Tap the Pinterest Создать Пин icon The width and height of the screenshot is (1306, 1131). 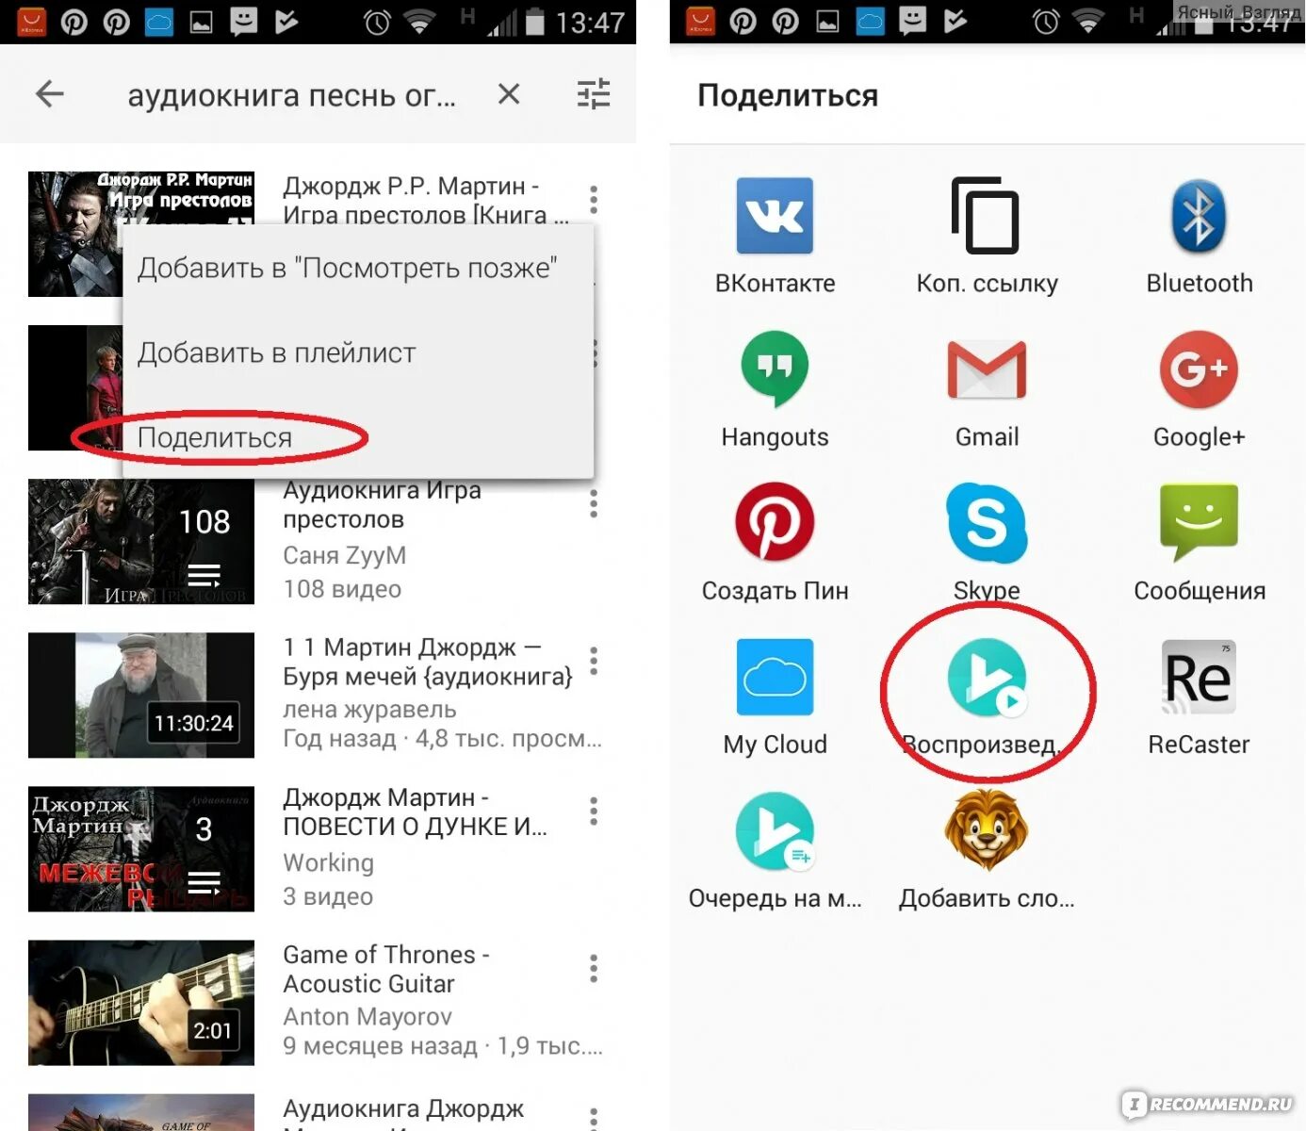tap(775, 522)
